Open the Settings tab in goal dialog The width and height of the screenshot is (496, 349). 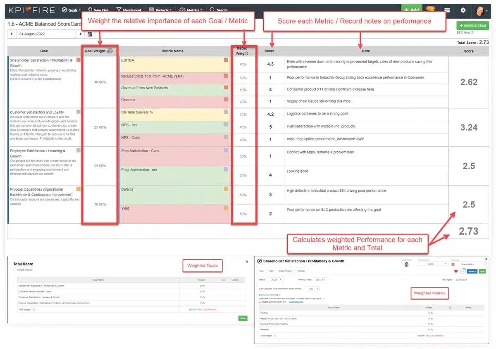click(x=301, y=271)
